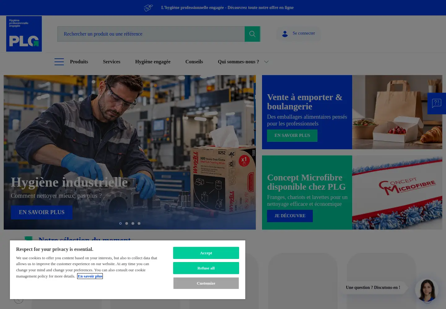Click the chat advisor avatar
This screenshot has width=446, height=309.
427,290
